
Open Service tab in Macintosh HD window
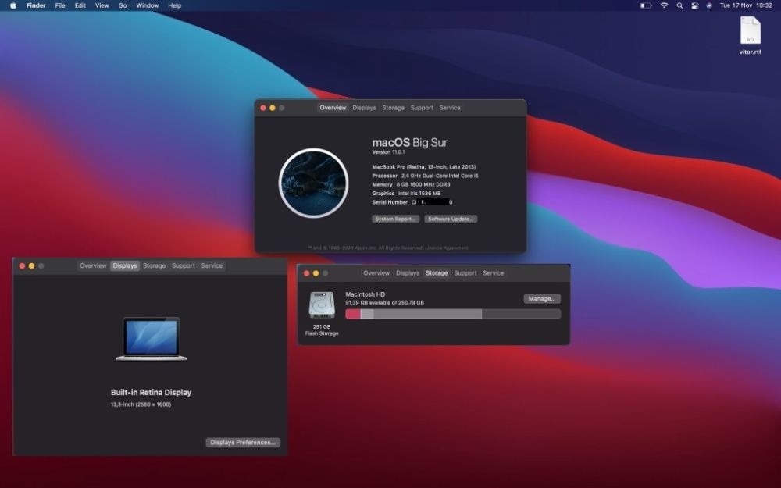click(x=493, y=273)
